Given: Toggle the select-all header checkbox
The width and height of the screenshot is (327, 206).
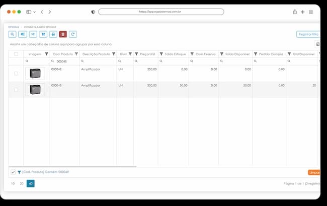Looking at the screenshot, I should [x=16, y=54].
